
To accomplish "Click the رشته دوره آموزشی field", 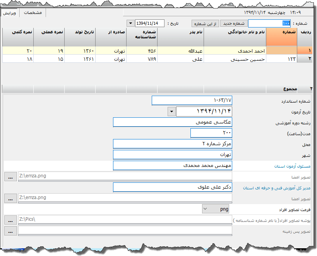I will click(x=172, y=122).
